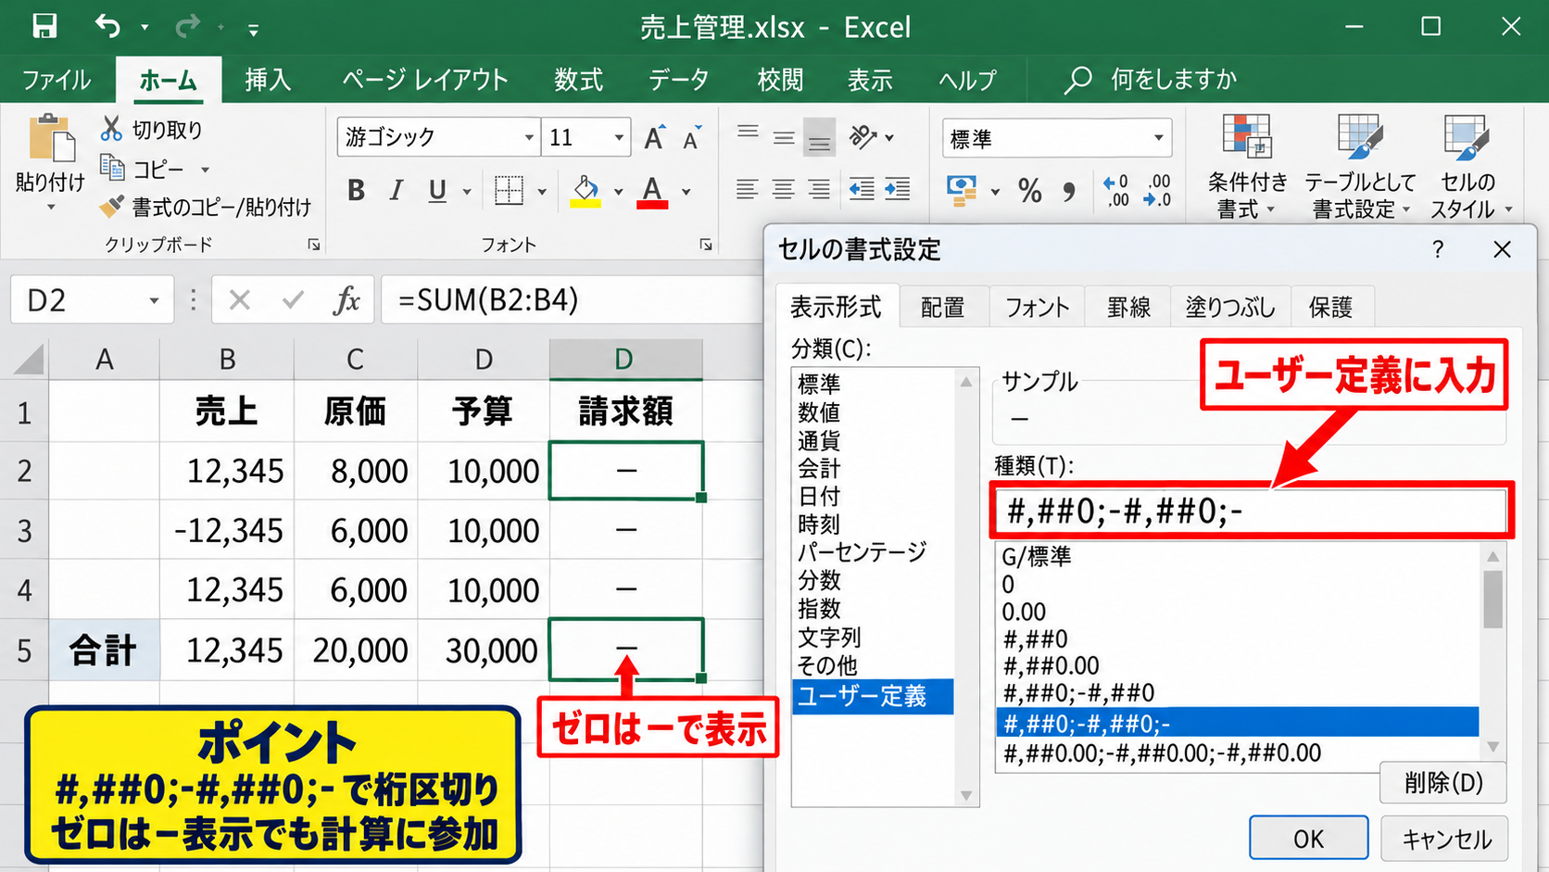This screenshot has height=872, width=1549.
Task: Click the Save icon in title bar
Action: pyautogui.click(x=44, y=26)
